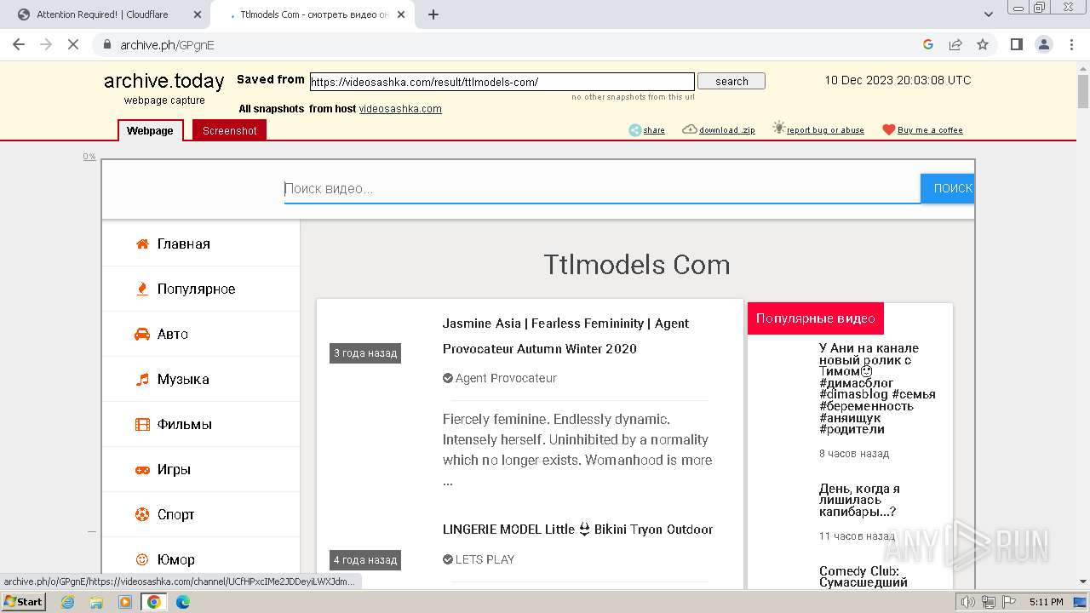Click the share bubble icon
Screen dimensions: 1090x613
pos(635,130)
